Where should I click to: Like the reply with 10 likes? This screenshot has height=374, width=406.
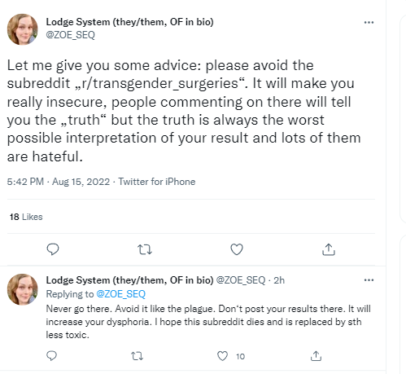pos(223,356)
